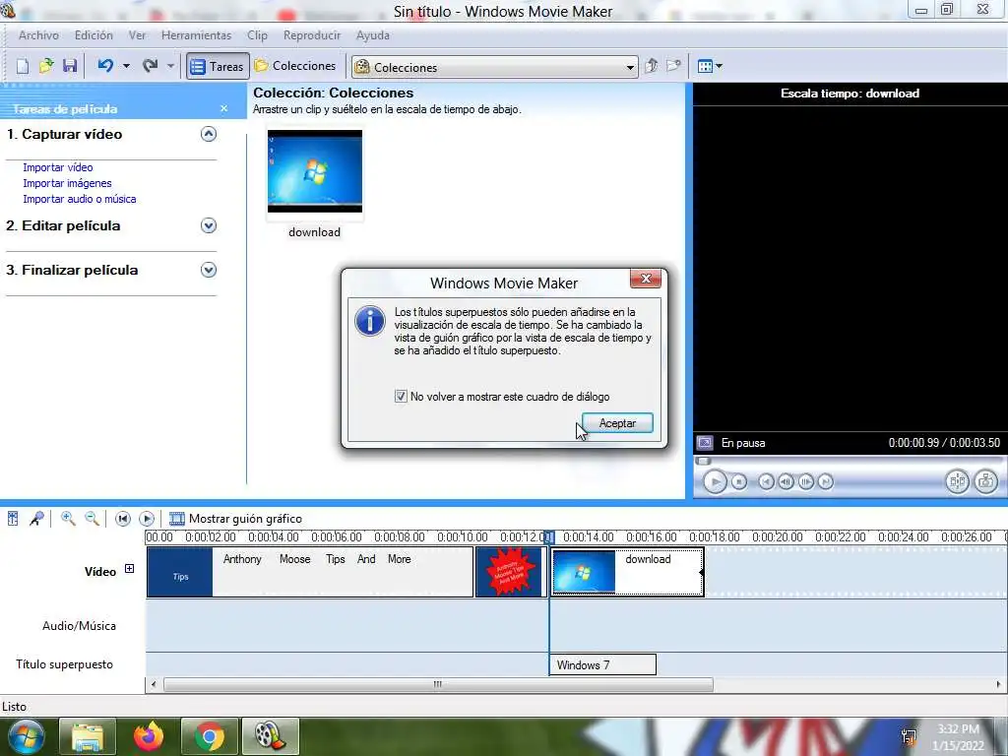Click the Importar audio o música link
Screen dimensions: 1008x756
tap(80, 199)
